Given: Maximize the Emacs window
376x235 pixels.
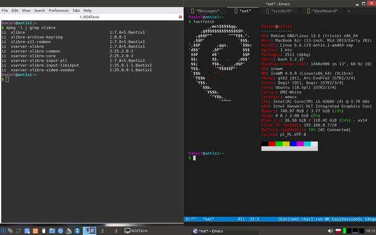Looking at the screenshot, I should 364,4.
